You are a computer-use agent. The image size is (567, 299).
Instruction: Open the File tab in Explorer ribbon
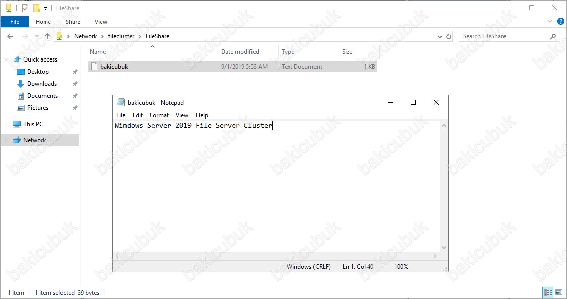pyautogui.click(x=15, y=22)
